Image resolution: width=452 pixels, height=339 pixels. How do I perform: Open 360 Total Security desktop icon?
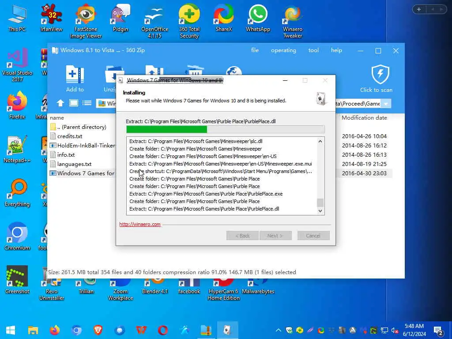click(189, 21)
